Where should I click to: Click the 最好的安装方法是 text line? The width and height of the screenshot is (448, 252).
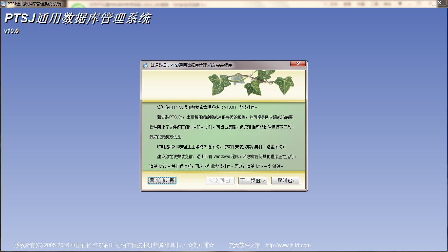click(x=166, y=137)
